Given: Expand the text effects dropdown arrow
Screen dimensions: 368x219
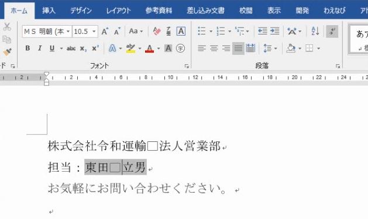Looking at the screenshot, I should pyautogui.click(x=121, y=48).
